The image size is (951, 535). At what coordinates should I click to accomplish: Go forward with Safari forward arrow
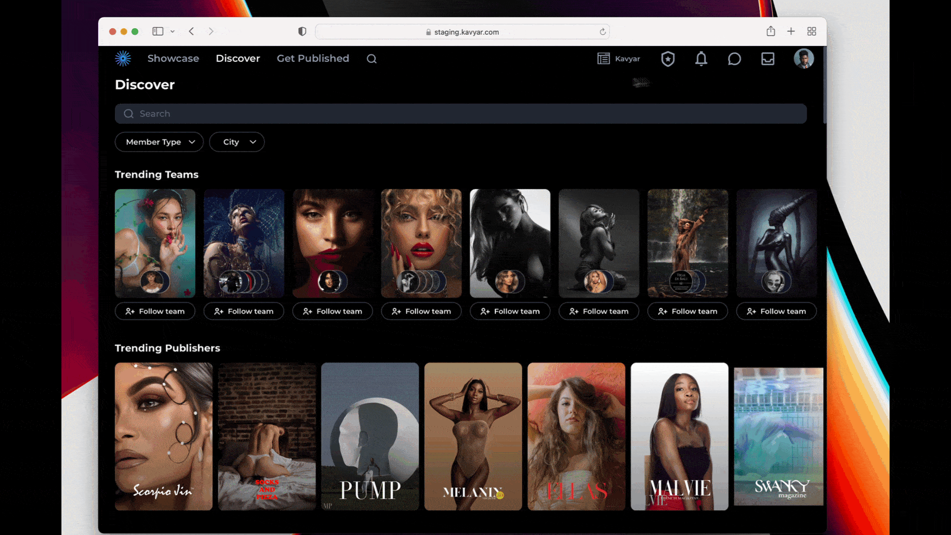pyautogui.click(x=211, y=31)
